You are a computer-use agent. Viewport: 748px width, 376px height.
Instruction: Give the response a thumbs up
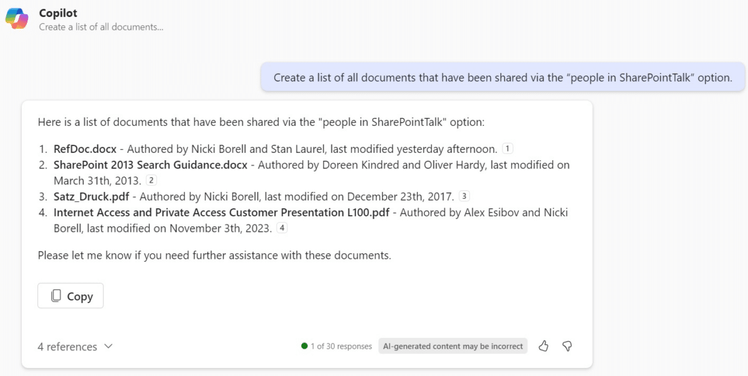544,346
